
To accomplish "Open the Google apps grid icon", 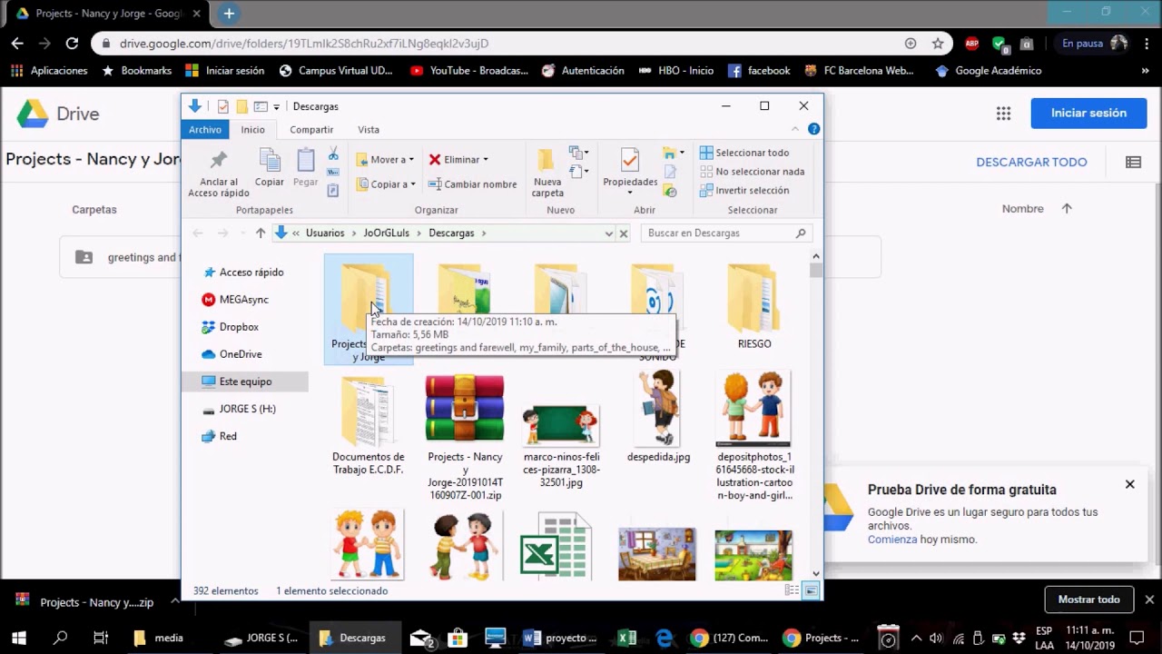I will coord(1003,114).
